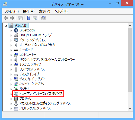Collapse the 秋葉六郎 root node
The width and height of the screenshot is (135, 120).
click(x=6, y=26)
